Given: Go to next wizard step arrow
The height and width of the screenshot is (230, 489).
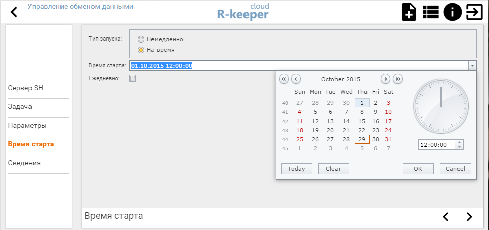Looking at the screenshot, I should click(x=469, y=217).
